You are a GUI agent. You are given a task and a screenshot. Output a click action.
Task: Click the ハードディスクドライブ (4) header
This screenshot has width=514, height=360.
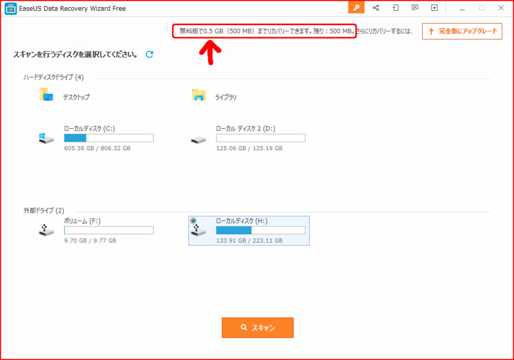53,78
